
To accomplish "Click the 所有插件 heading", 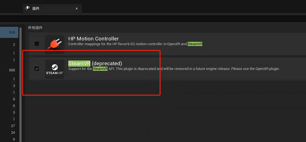I will [x=35, y=28].
